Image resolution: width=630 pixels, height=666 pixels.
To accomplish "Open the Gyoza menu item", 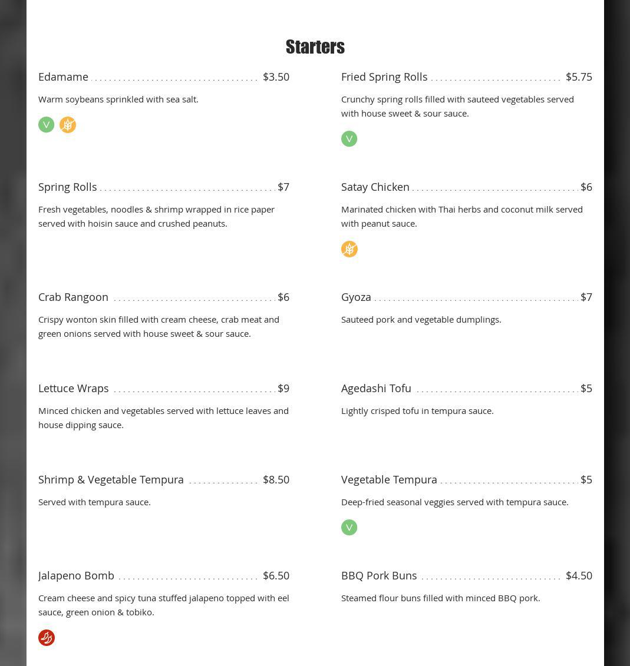I will tap(356, 297).
